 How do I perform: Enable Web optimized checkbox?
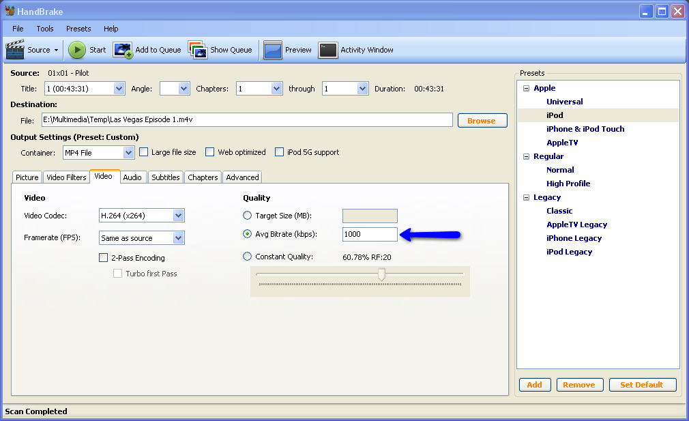(x=210, y=152)
